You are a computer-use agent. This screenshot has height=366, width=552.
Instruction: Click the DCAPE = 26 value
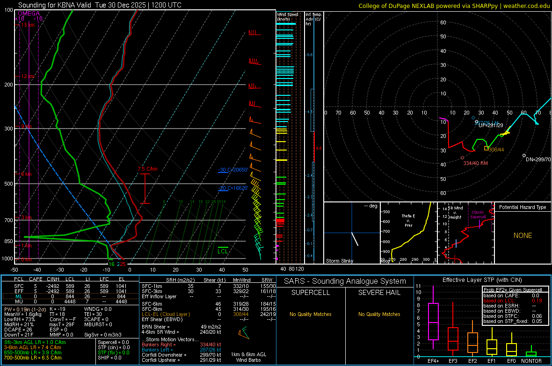pos(18,330)
